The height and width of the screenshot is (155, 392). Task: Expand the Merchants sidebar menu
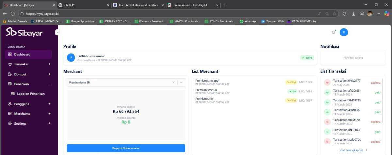point(29,114)
